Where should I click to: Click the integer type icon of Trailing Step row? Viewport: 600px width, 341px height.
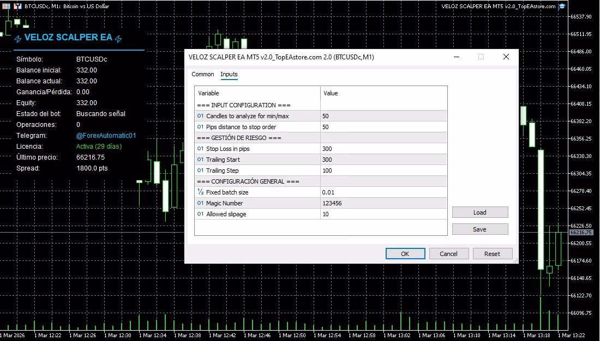[200, 170]
